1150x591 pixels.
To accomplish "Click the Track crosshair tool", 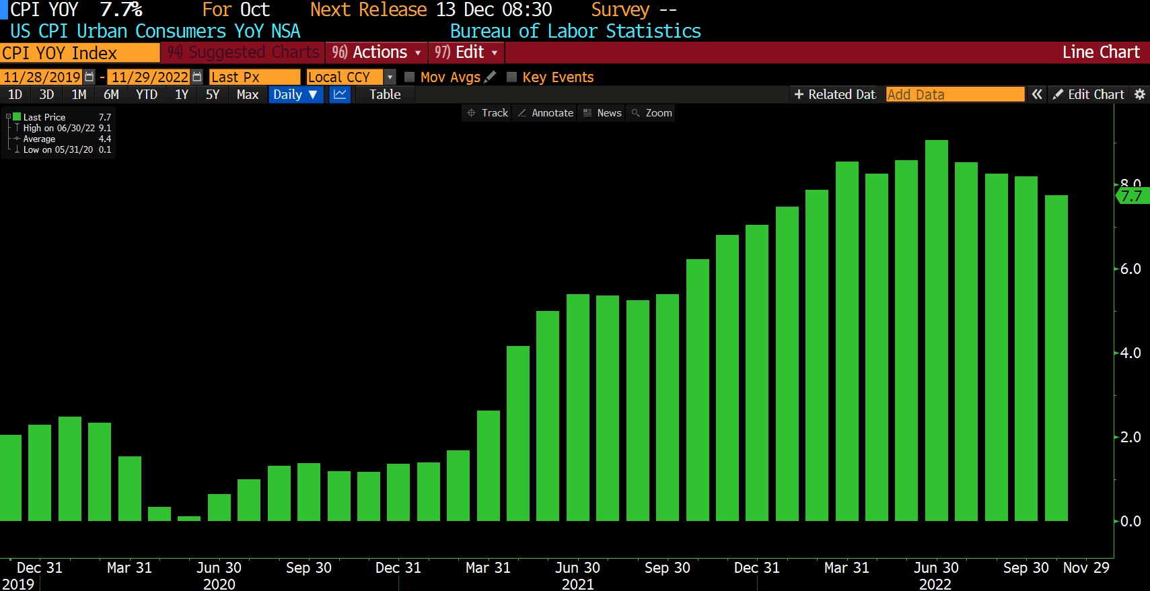I will tap(487, 113).
